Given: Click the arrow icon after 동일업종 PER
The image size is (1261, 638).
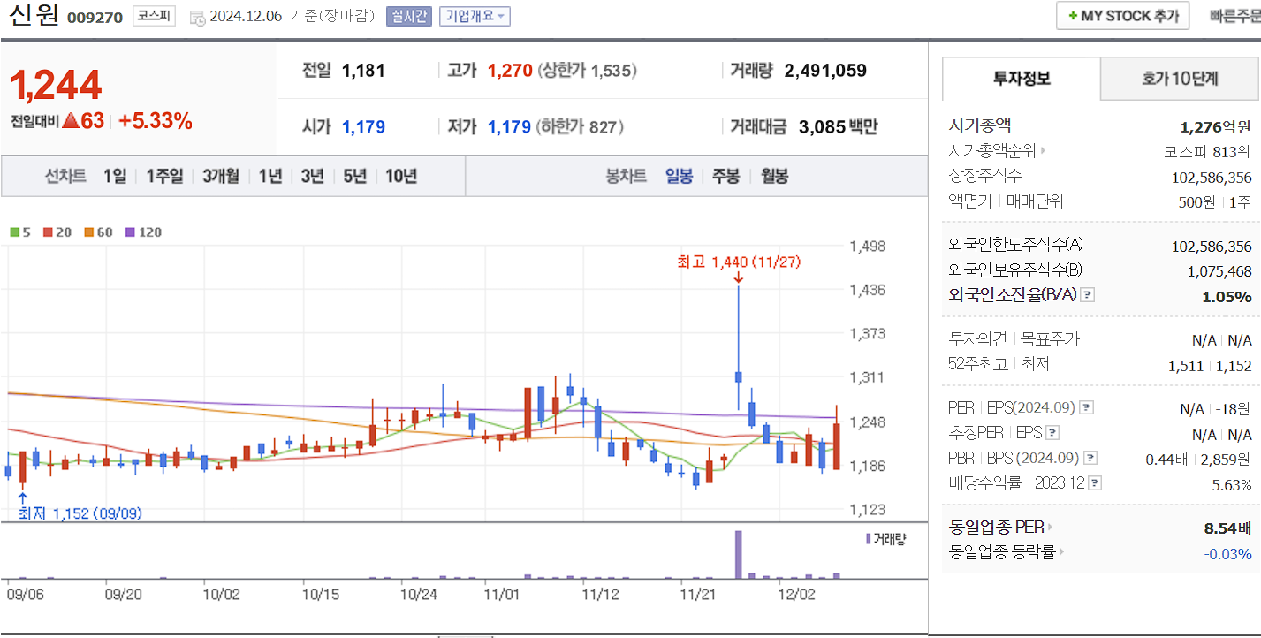Looking at the screenshot, I should (1051, 528).
